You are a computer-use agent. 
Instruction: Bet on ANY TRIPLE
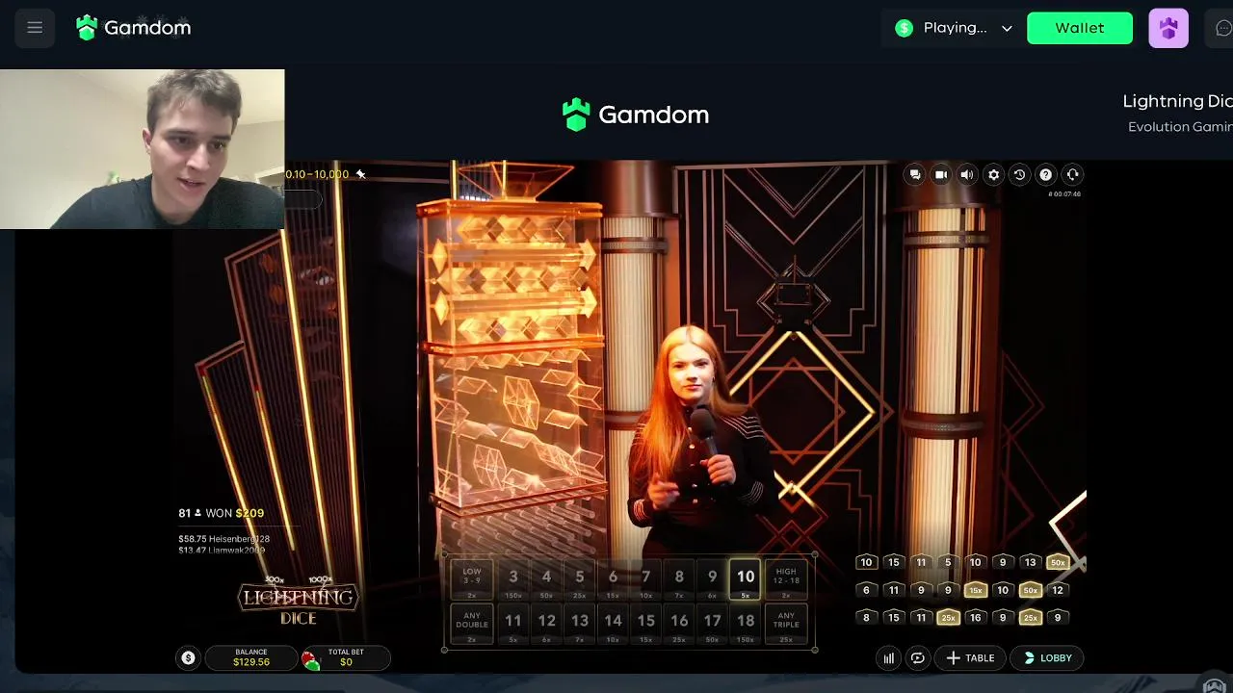click(x=786, y=623)
